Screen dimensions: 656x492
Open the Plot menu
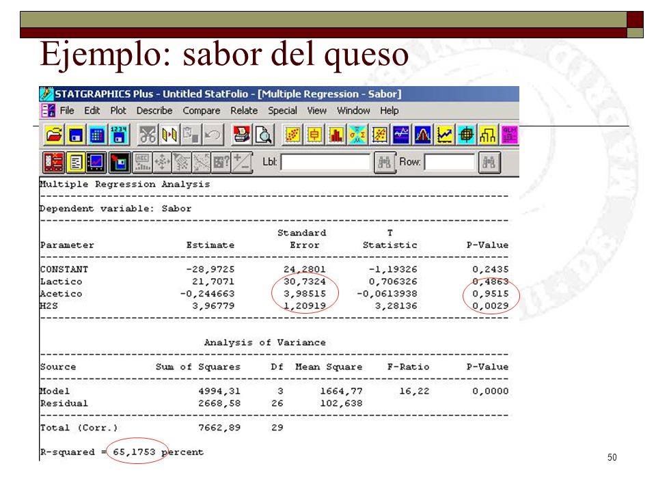point(118,111)
